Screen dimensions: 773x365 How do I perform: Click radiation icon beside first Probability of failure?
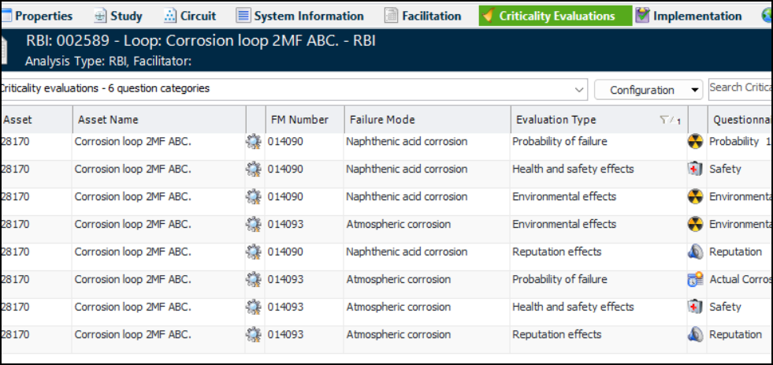pyautogui.click(x=695, y=142)
